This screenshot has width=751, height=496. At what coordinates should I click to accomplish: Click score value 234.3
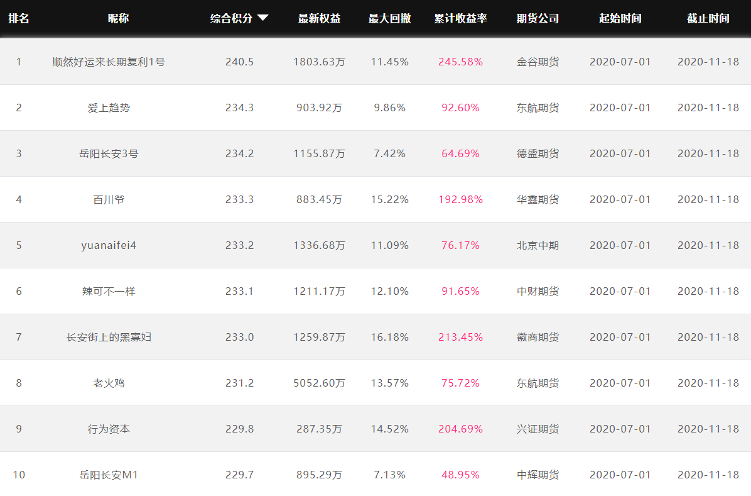(x=239, y=108)
